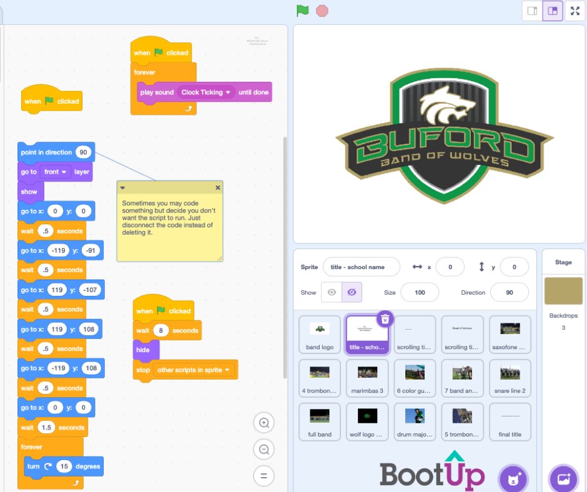Select the show block

[31, 191]
